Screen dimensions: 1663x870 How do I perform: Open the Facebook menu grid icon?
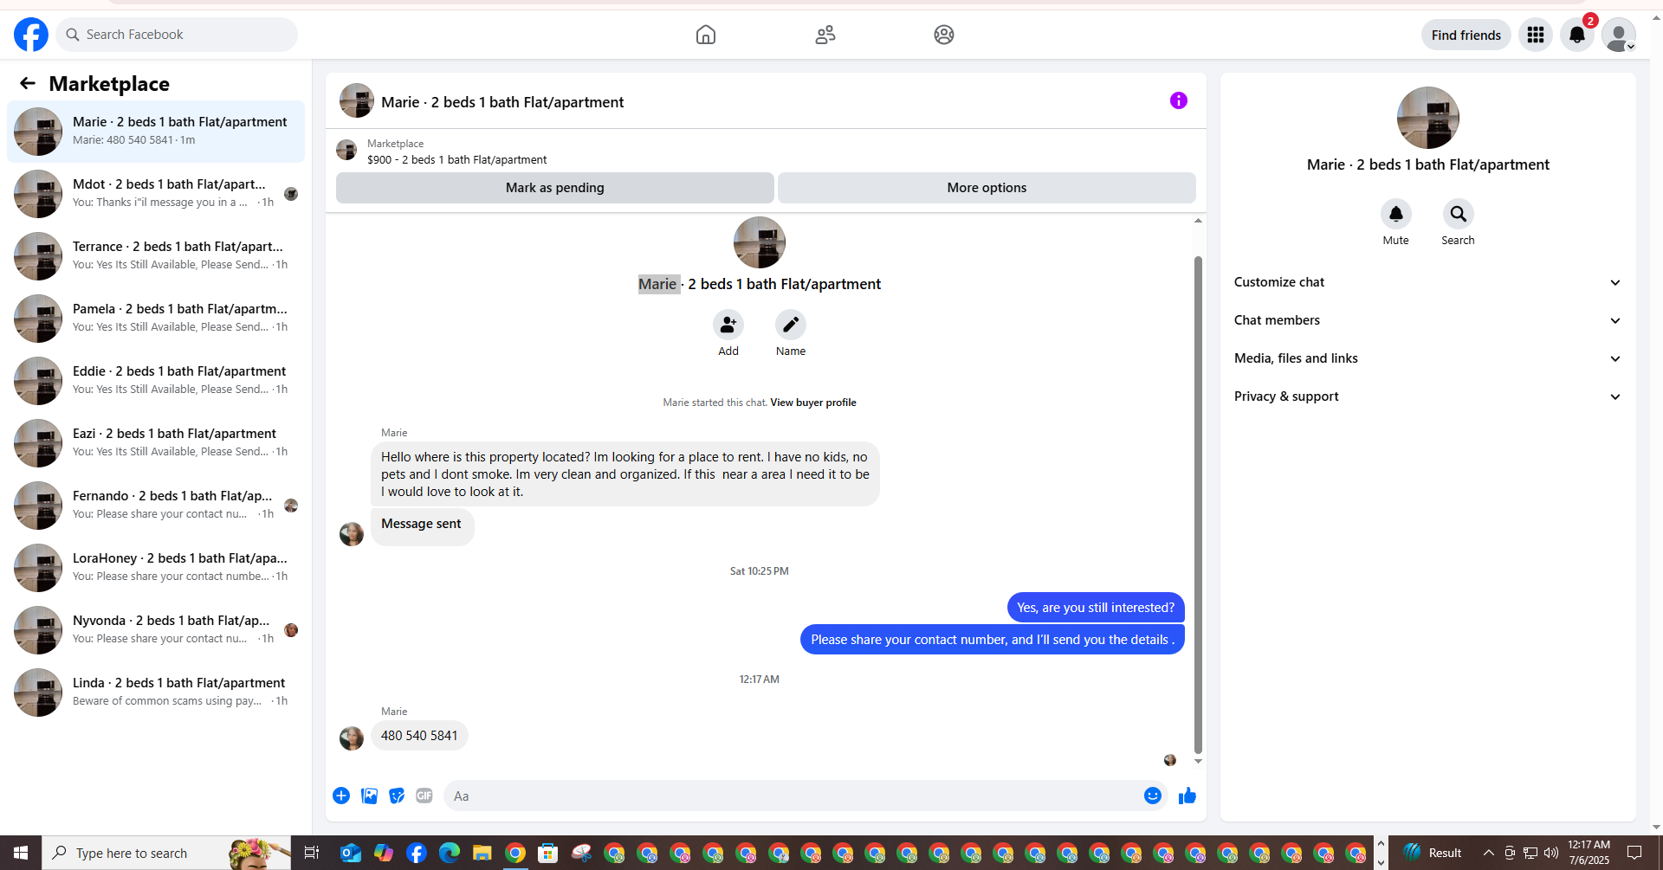point(1536,35)
